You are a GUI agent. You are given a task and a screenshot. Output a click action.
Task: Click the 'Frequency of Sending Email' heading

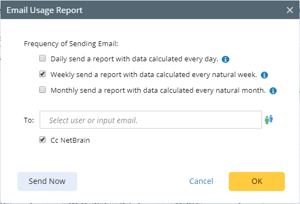[x=71, y=44]
